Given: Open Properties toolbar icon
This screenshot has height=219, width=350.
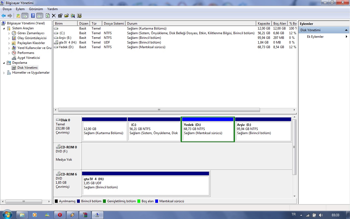Looking at the screenshot, I should pos(60,16).
